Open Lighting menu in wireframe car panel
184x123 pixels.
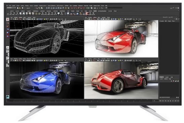pyautogui.click(x=21, y=18)
